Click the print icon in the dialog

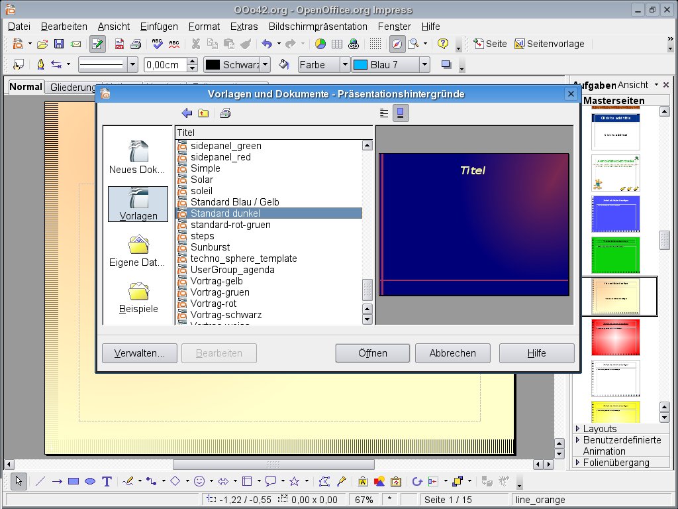click(x=225, y=113)
